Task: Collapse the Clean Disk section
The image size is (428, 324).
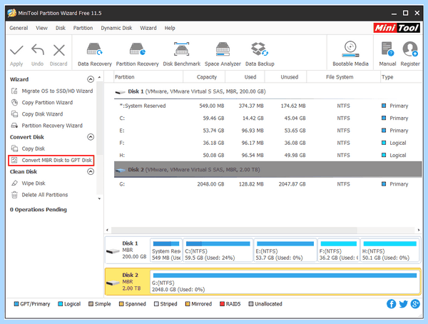Action: [91, 171]
